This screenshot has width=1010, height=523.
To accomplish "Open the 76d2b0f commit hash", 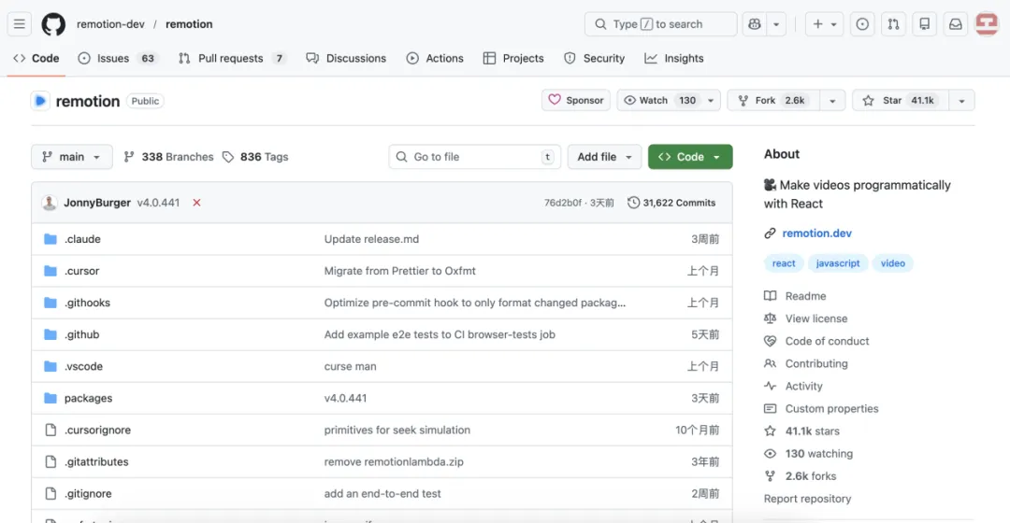I will 562,203.
